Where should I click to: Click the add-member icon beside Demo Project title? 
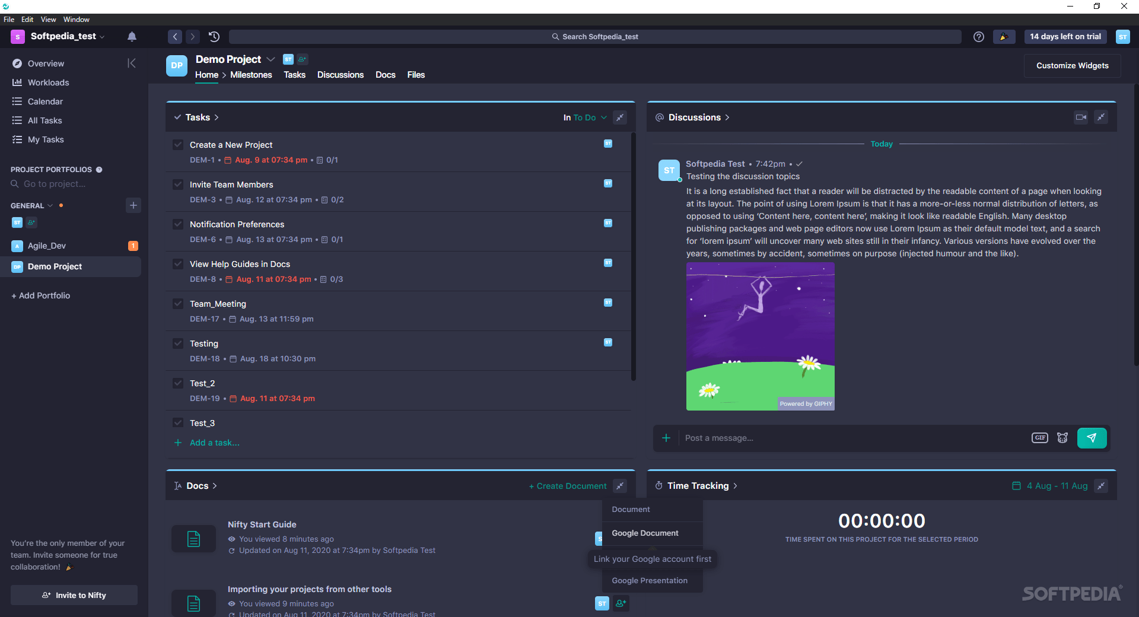tap(302, 59)
